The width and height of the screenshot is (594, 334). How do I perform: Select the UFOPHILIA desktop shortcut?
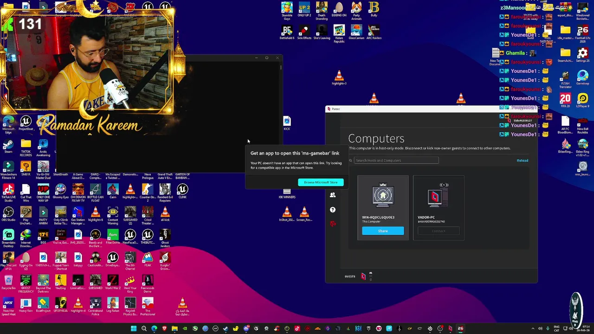click(60, 305)
